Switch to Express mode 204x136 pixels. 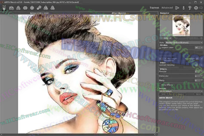coord(154,8)
